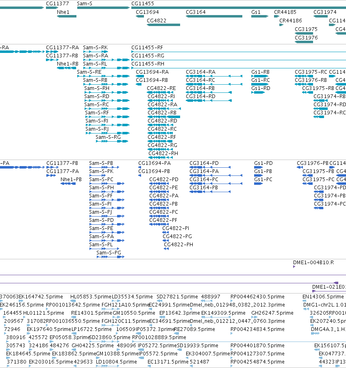Select the CG3164-PB protein label
The width and height of the screenshot is (346, 368).
click(203, 188)
